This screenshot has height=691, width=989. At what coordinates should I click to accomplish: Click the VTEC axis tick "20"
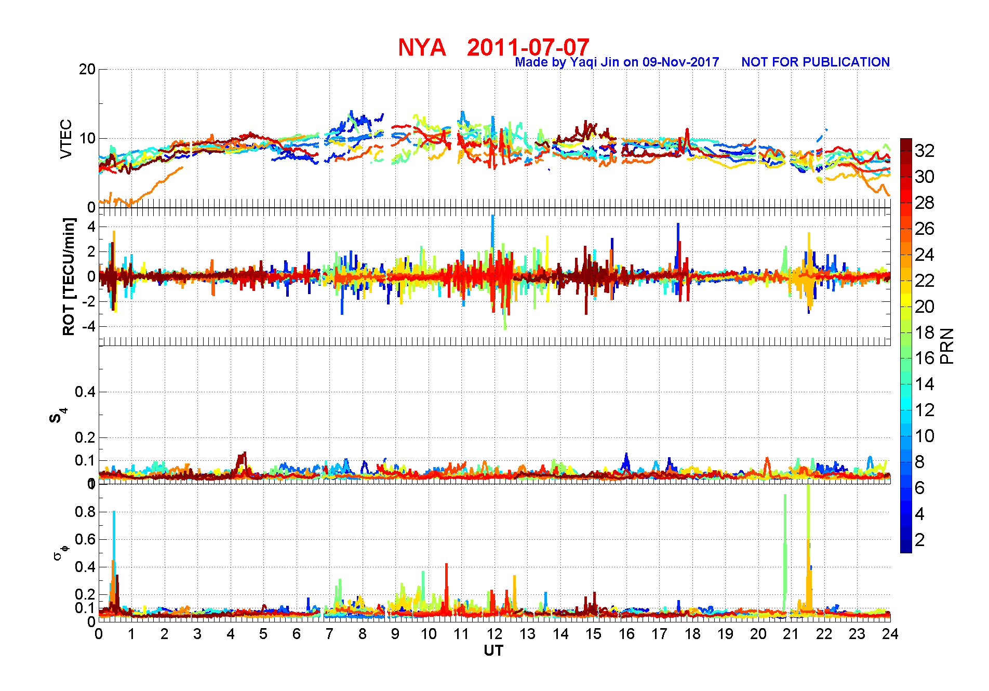(87, 70)
